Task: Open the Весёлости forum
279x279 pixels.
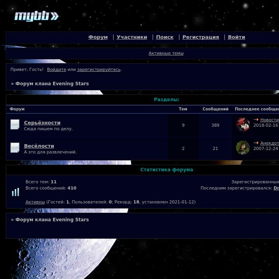Action: click(x=39, y=146)
